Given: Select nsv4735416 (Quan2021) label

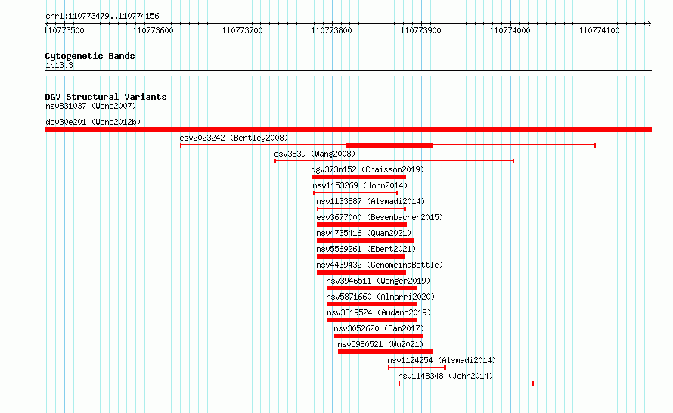Looking at the screenshot, I should click(364, 233).
